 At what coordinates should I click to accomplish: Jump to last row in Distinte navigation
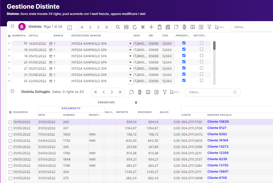point(107,27)
